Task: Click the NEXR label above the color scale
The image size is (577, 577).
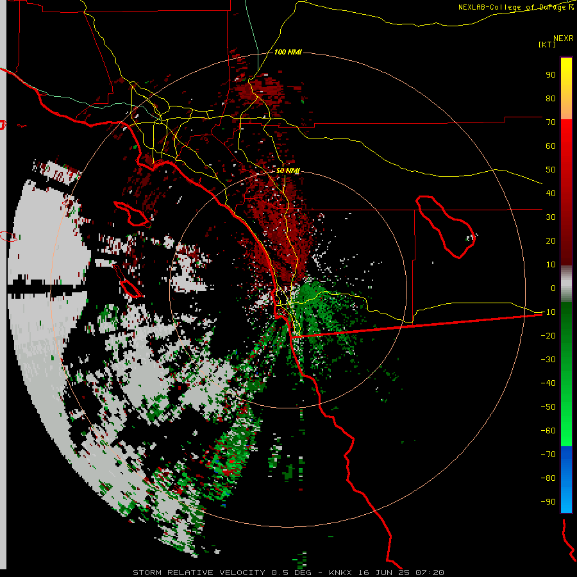Action: tap(564, 38)
